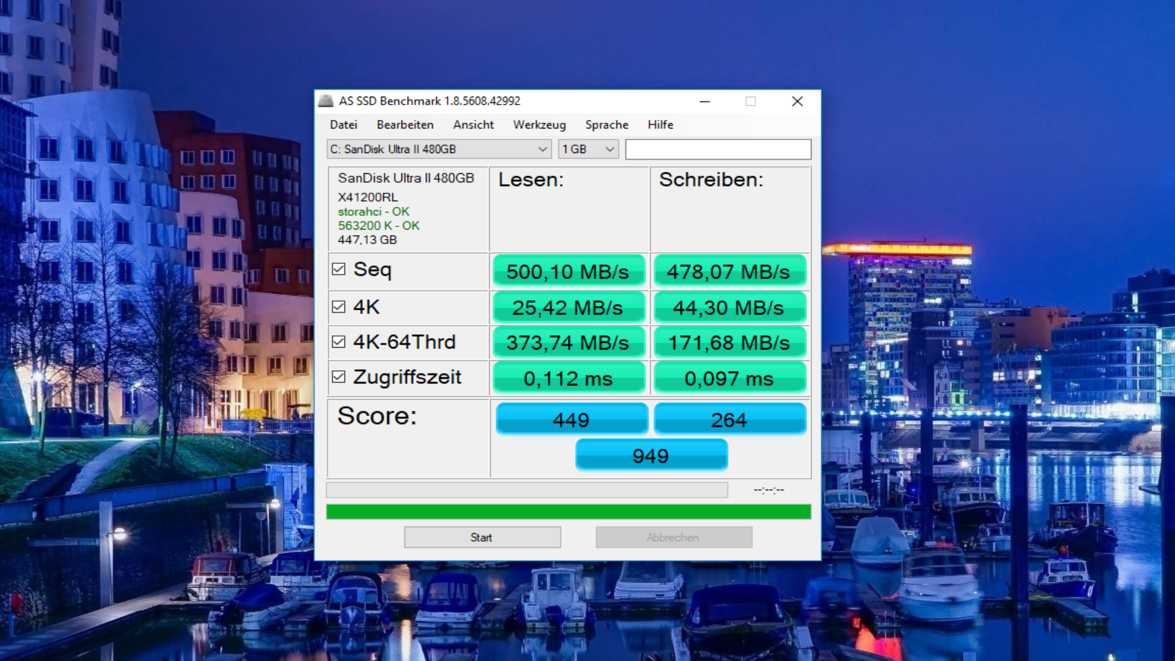Disable the Zugriffszeit test checkbox
The width and height of the screenshot is (1175, 661).
(x=338, y=377)
